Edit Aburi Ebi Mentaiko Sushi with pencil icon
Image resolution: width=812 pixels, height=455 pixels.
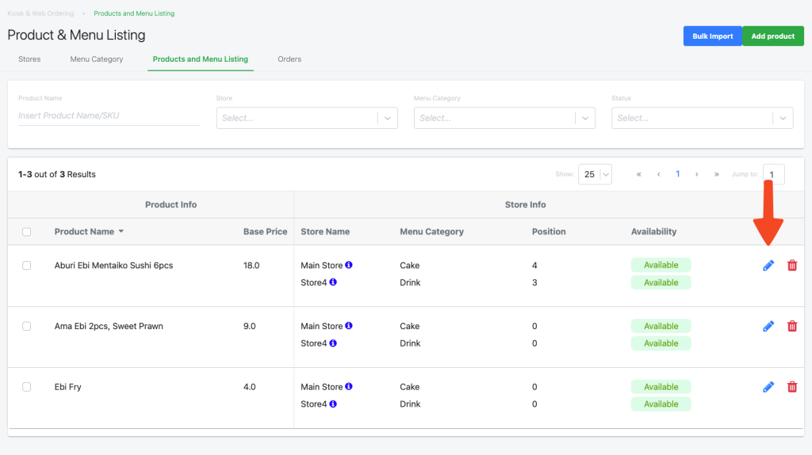click(x=768, y=265)
